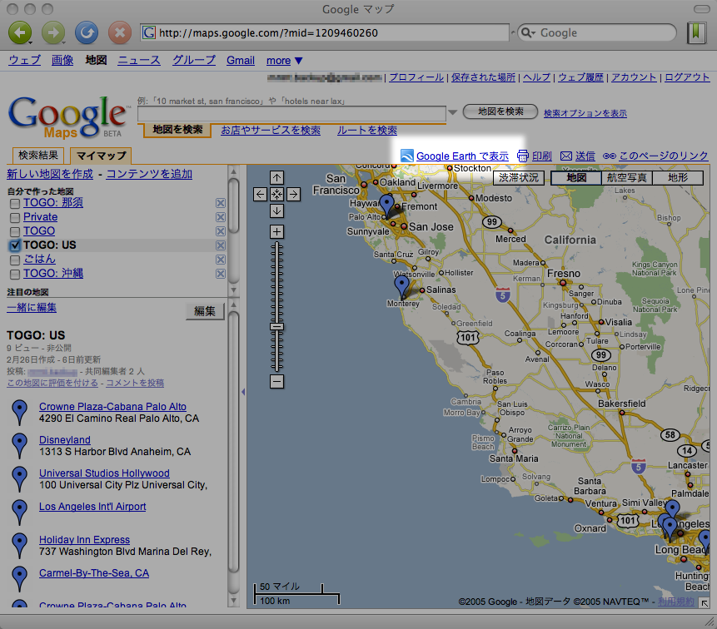
Task: Switch to the マイマップ tab
Action: pyautogui.click(x=101, y=156)
